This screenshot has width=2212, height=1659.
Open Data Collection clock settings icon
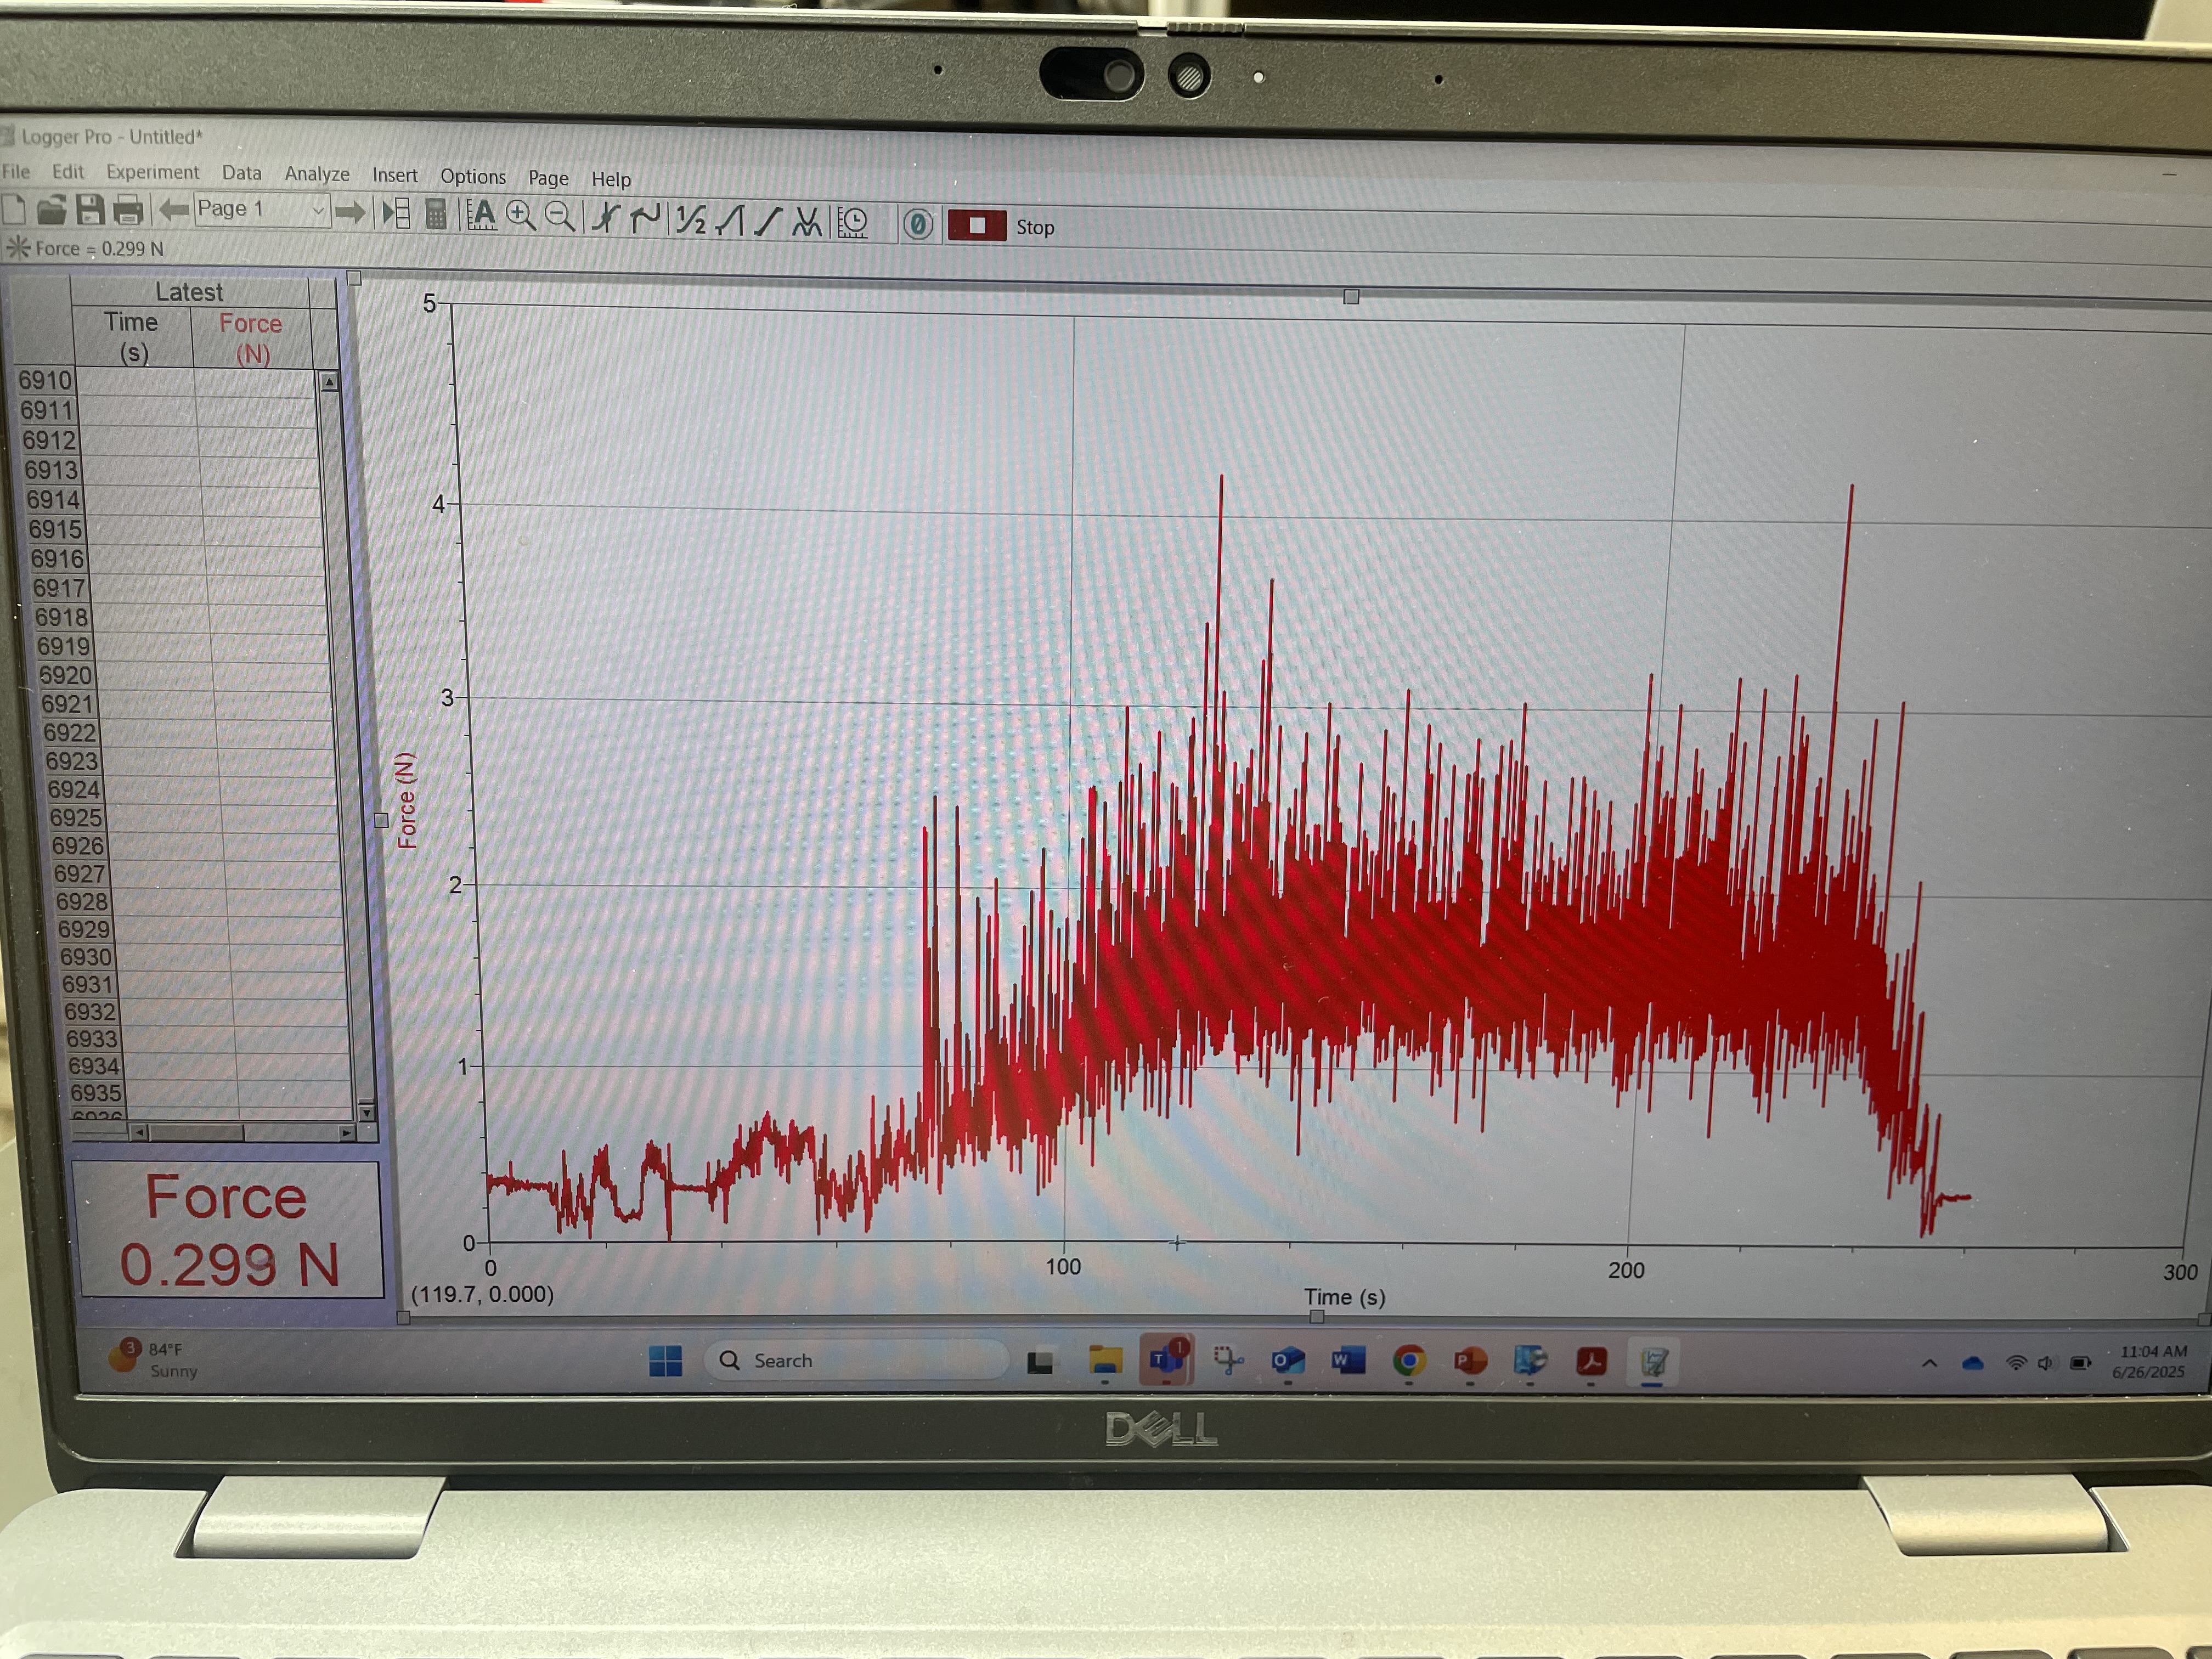[853, 223]
